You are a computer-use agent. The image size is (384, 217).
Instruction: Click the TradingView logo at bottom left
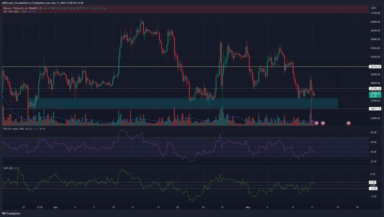click(x=11, y=214)
